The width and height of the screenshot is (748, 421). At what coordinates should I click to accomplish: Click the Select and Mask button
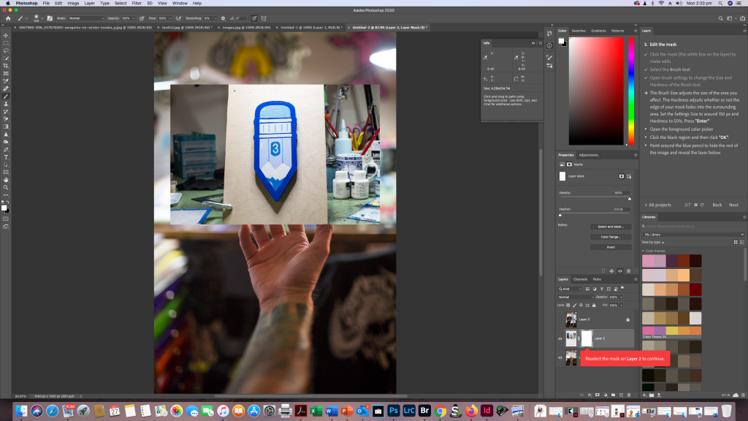point(611,227)
